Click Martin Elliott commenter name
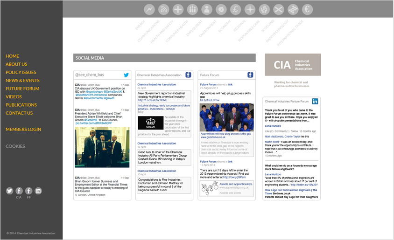Viewport: 394px width, 240px height. [x=272, y=142]
